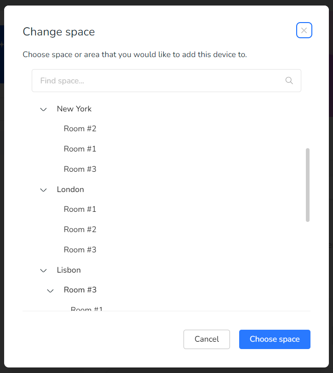Click the Choose space button
Viewport: 333px width, 373px height.
(275, 339)
